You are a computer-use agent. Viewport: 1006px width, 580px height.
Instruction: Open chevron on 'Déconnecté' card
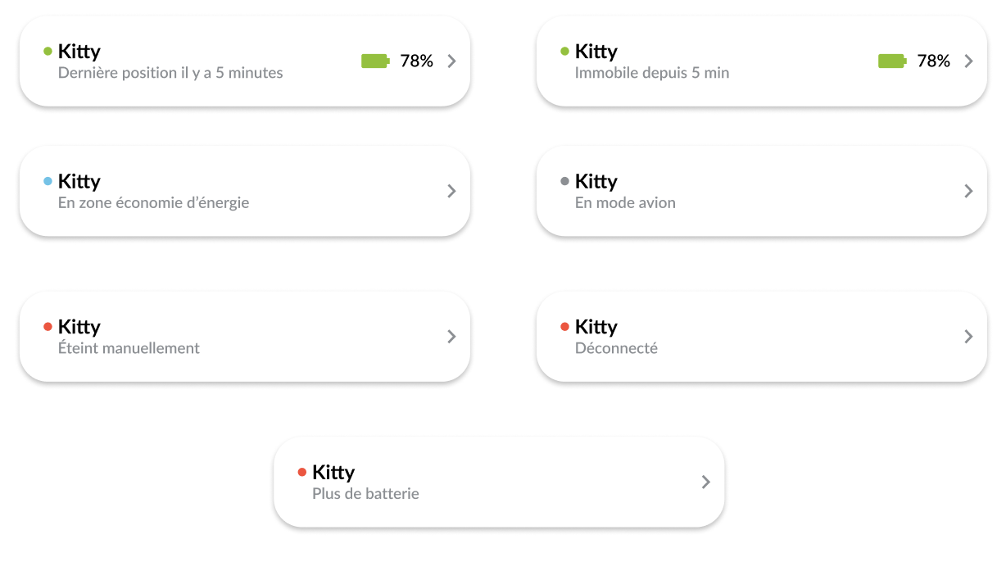[x=968, y=337]
